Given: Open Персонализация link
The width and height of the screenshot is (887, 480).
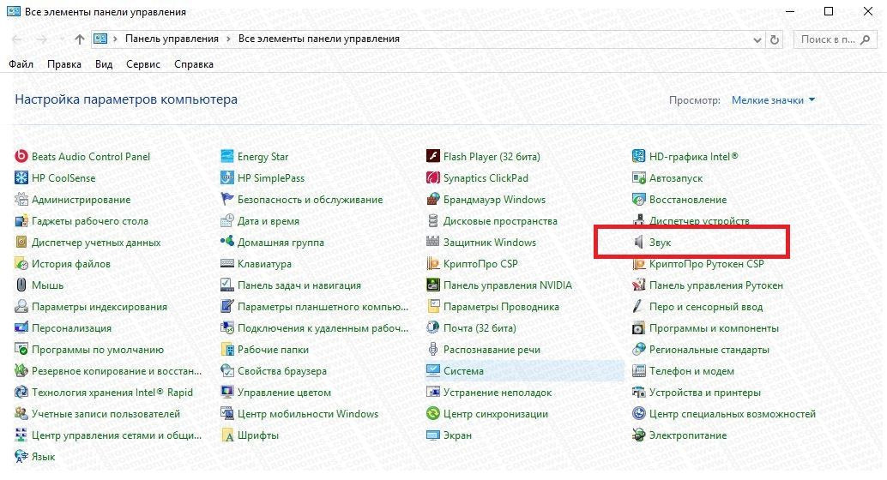Looking at the screenshot, I should [x=71, y=328].
